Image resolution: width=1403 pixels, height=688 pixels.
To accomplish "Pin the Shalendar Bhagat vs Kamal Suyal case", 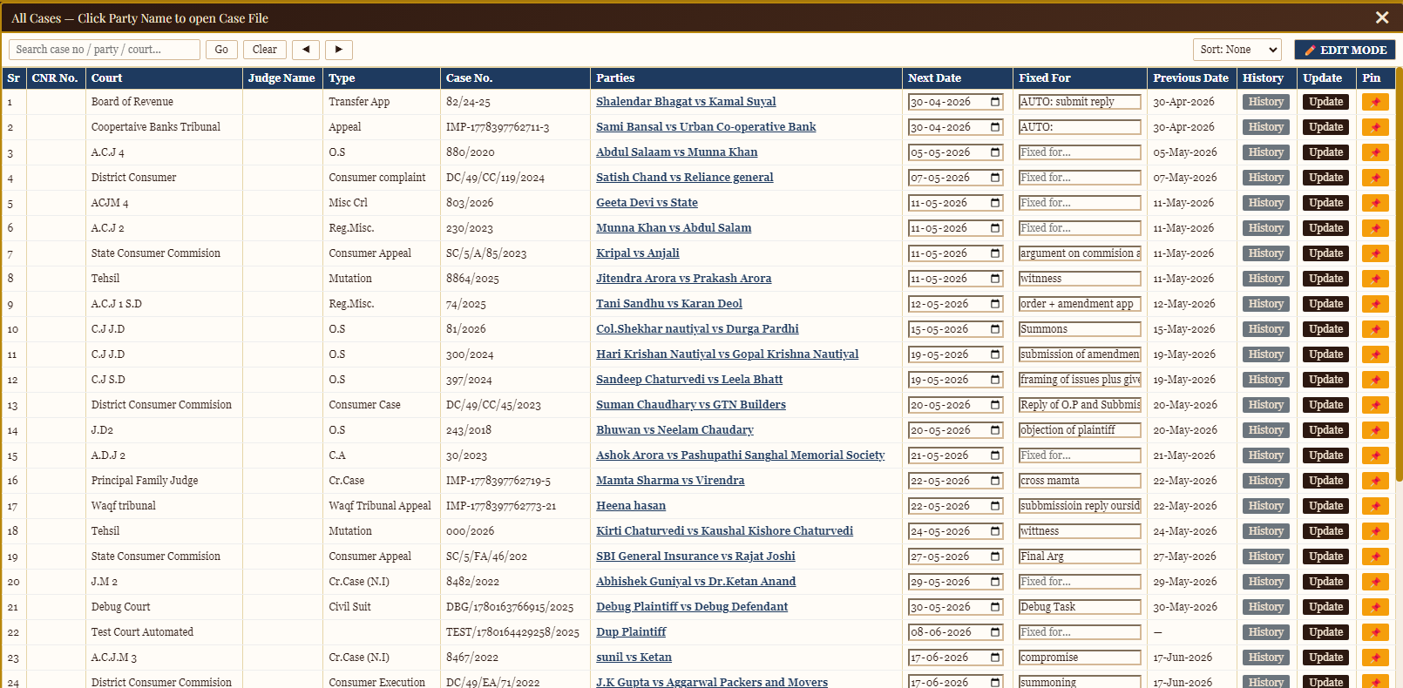I will pos(1374,102).
